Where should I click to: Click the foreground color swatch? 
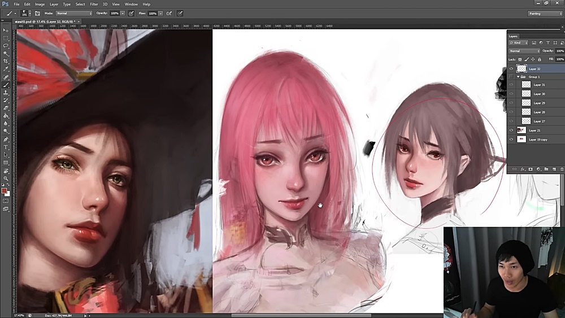[x=5, y=191]
